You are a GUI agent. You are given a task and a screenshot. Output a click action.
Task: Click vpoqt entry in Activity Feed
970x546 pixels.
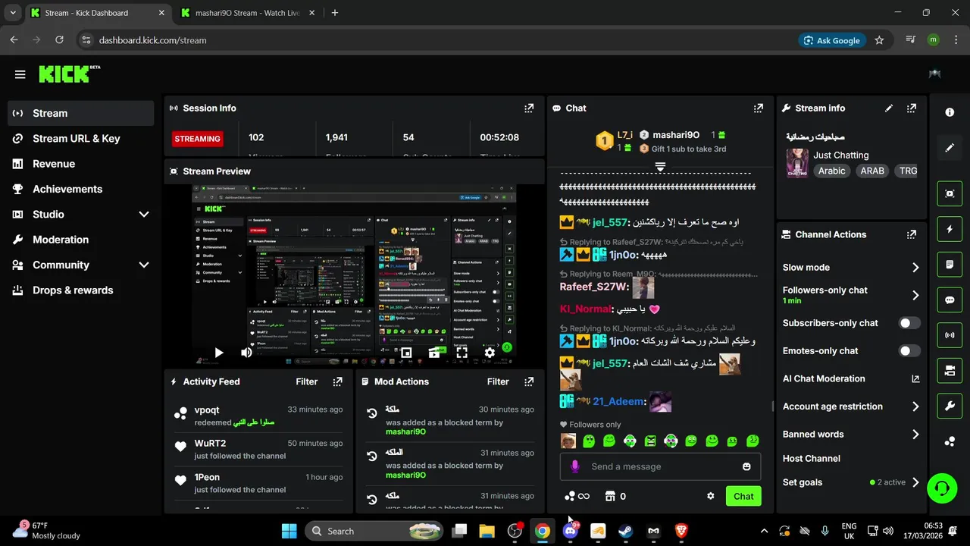258,416
